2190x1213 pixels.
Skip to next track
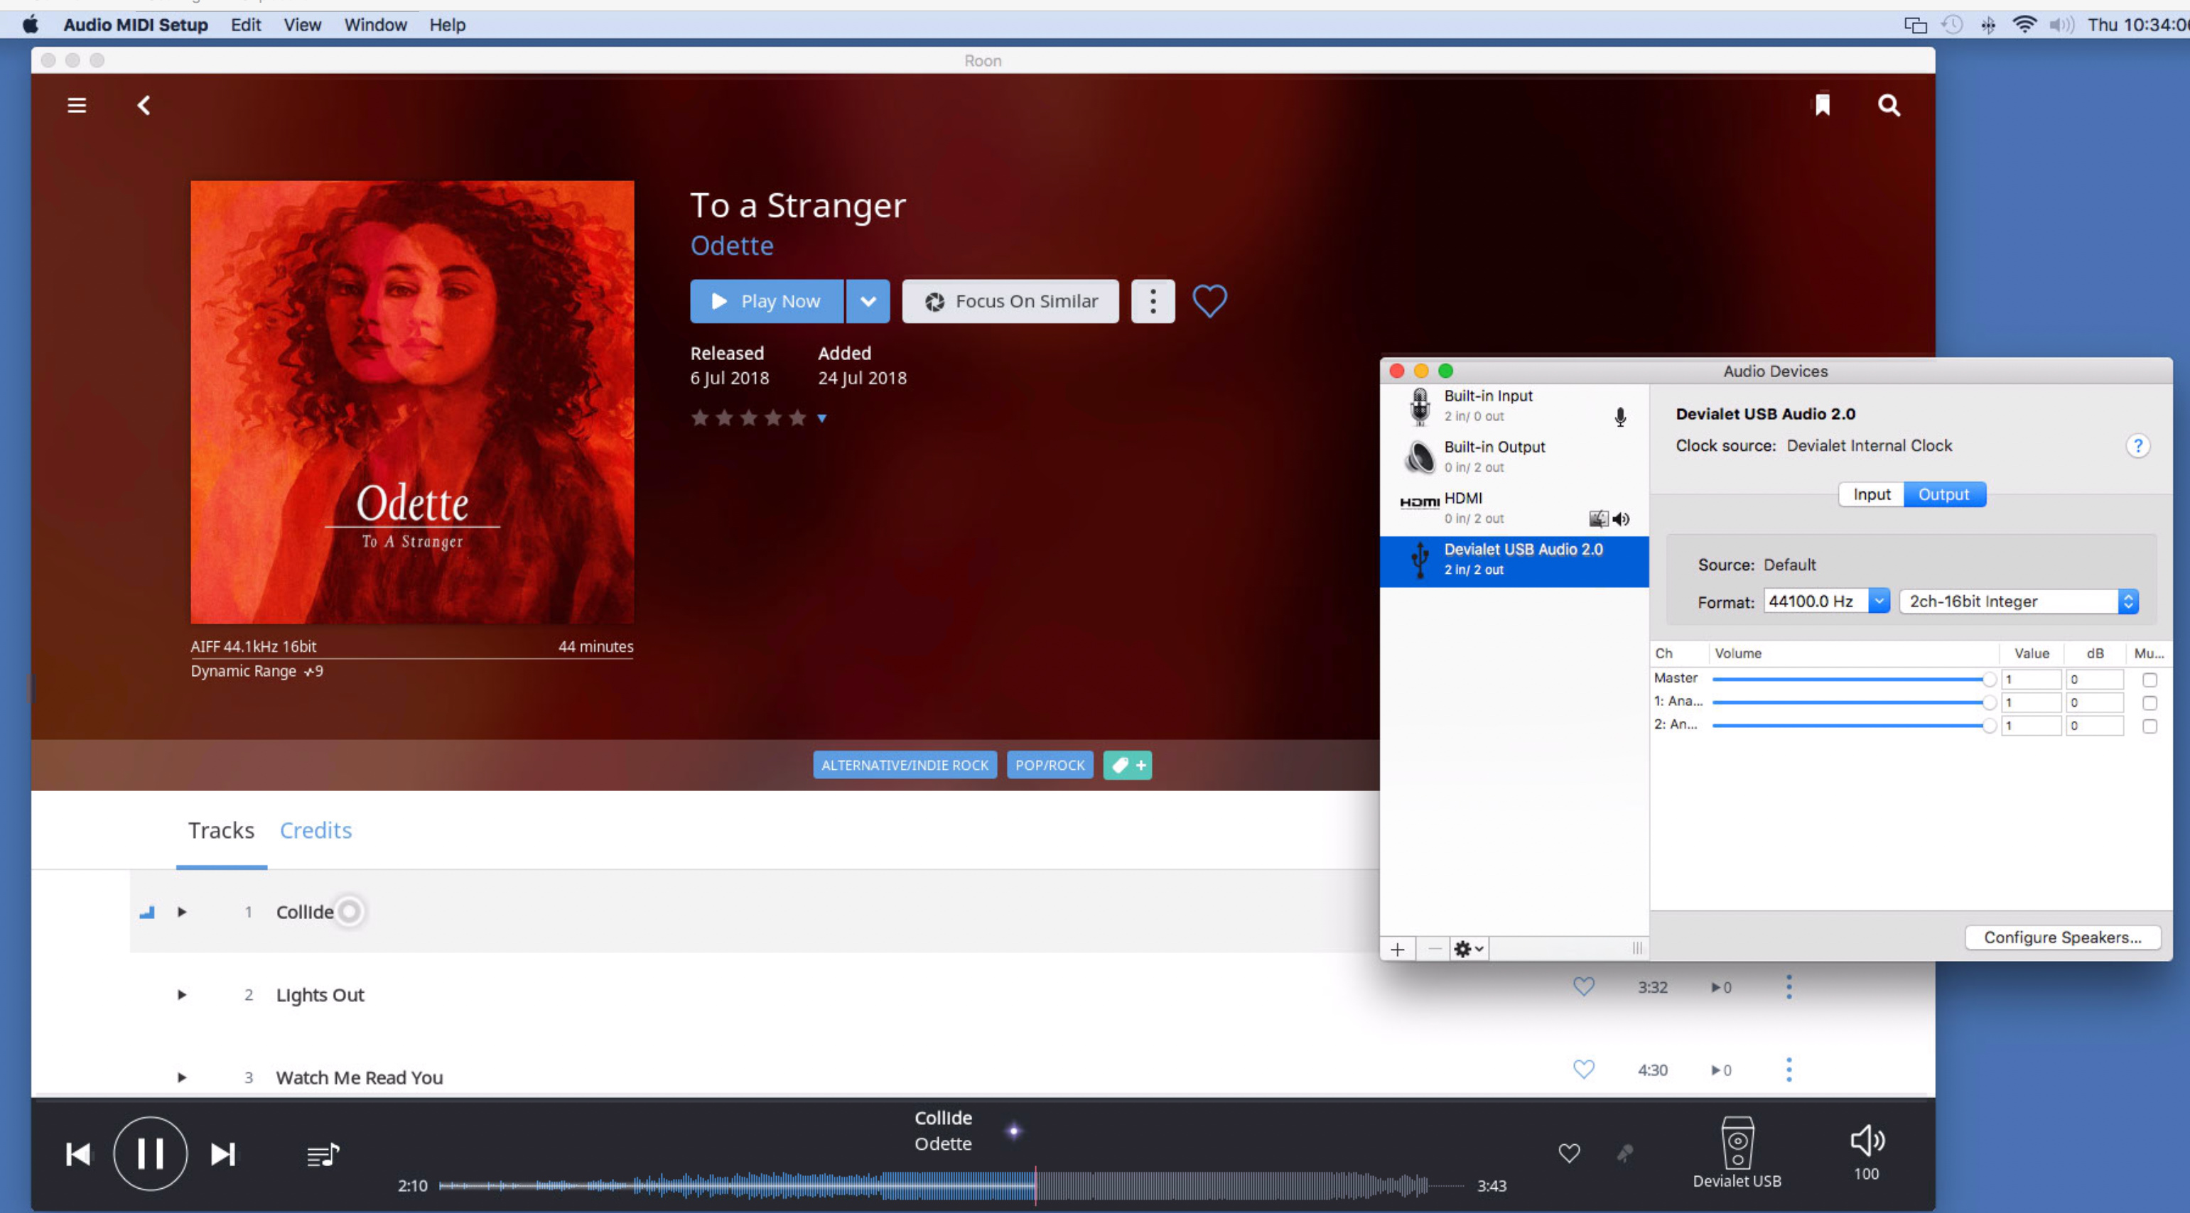pyautogui.click(x=222, y=1153)
